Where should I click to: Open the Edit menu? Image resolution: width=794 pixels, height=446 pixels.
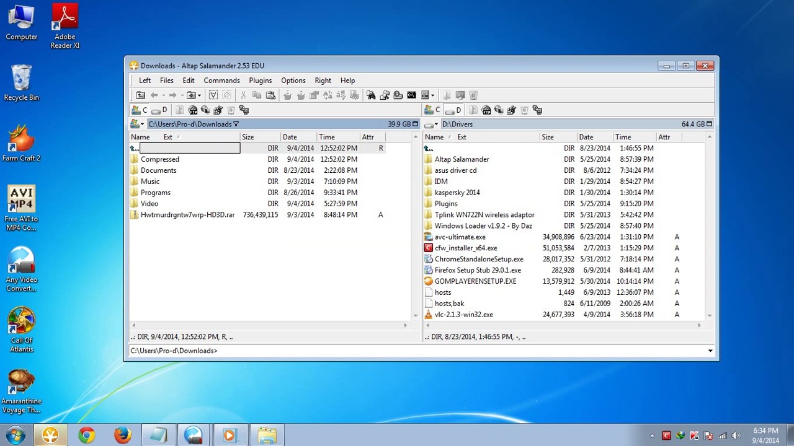pos(189,81)
